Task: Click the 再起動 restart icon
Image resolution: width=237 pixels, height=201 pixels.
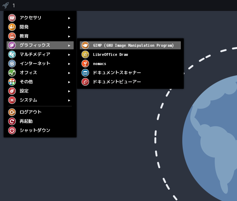Action: pyautogui.click(x=12, y=121)
